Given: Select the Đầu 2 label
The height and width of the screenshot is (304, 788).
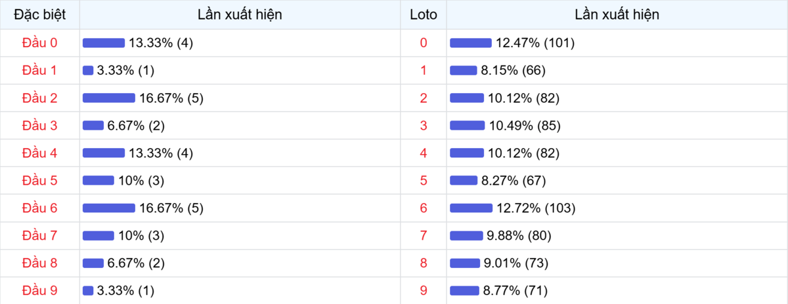Looking at the screenshot, I should click(39, 98).
